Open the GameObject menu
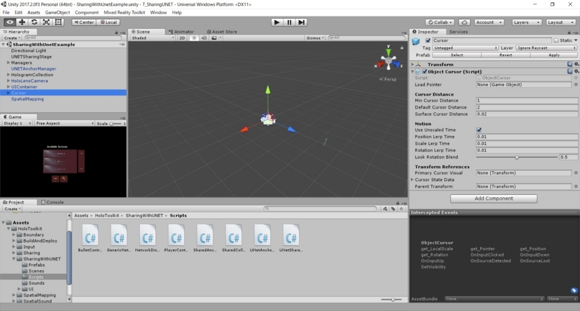The width and height of the screenshot is (580, 311). (57, 12)
